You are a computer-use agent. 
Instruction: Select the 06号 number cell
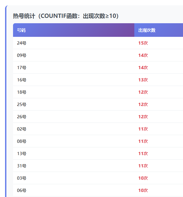22,190
